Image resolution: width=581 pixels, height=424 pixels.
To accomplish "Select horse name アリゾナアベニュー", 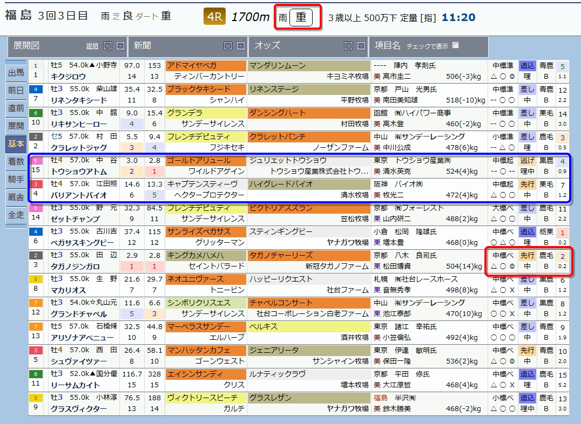I will point(82,337).
